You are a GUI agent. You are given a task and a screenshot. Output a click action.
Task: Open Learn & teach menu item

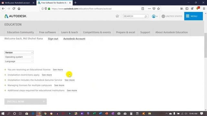(70, 32)
